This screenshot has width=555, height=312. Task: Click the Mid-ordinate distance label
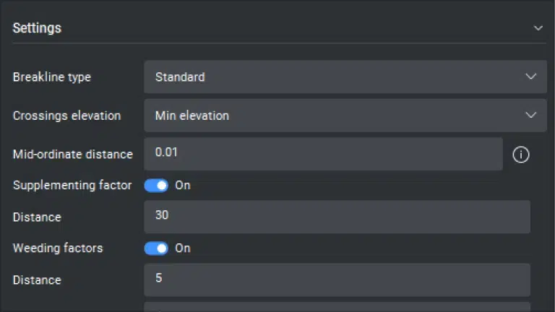(x=73, y=154)
